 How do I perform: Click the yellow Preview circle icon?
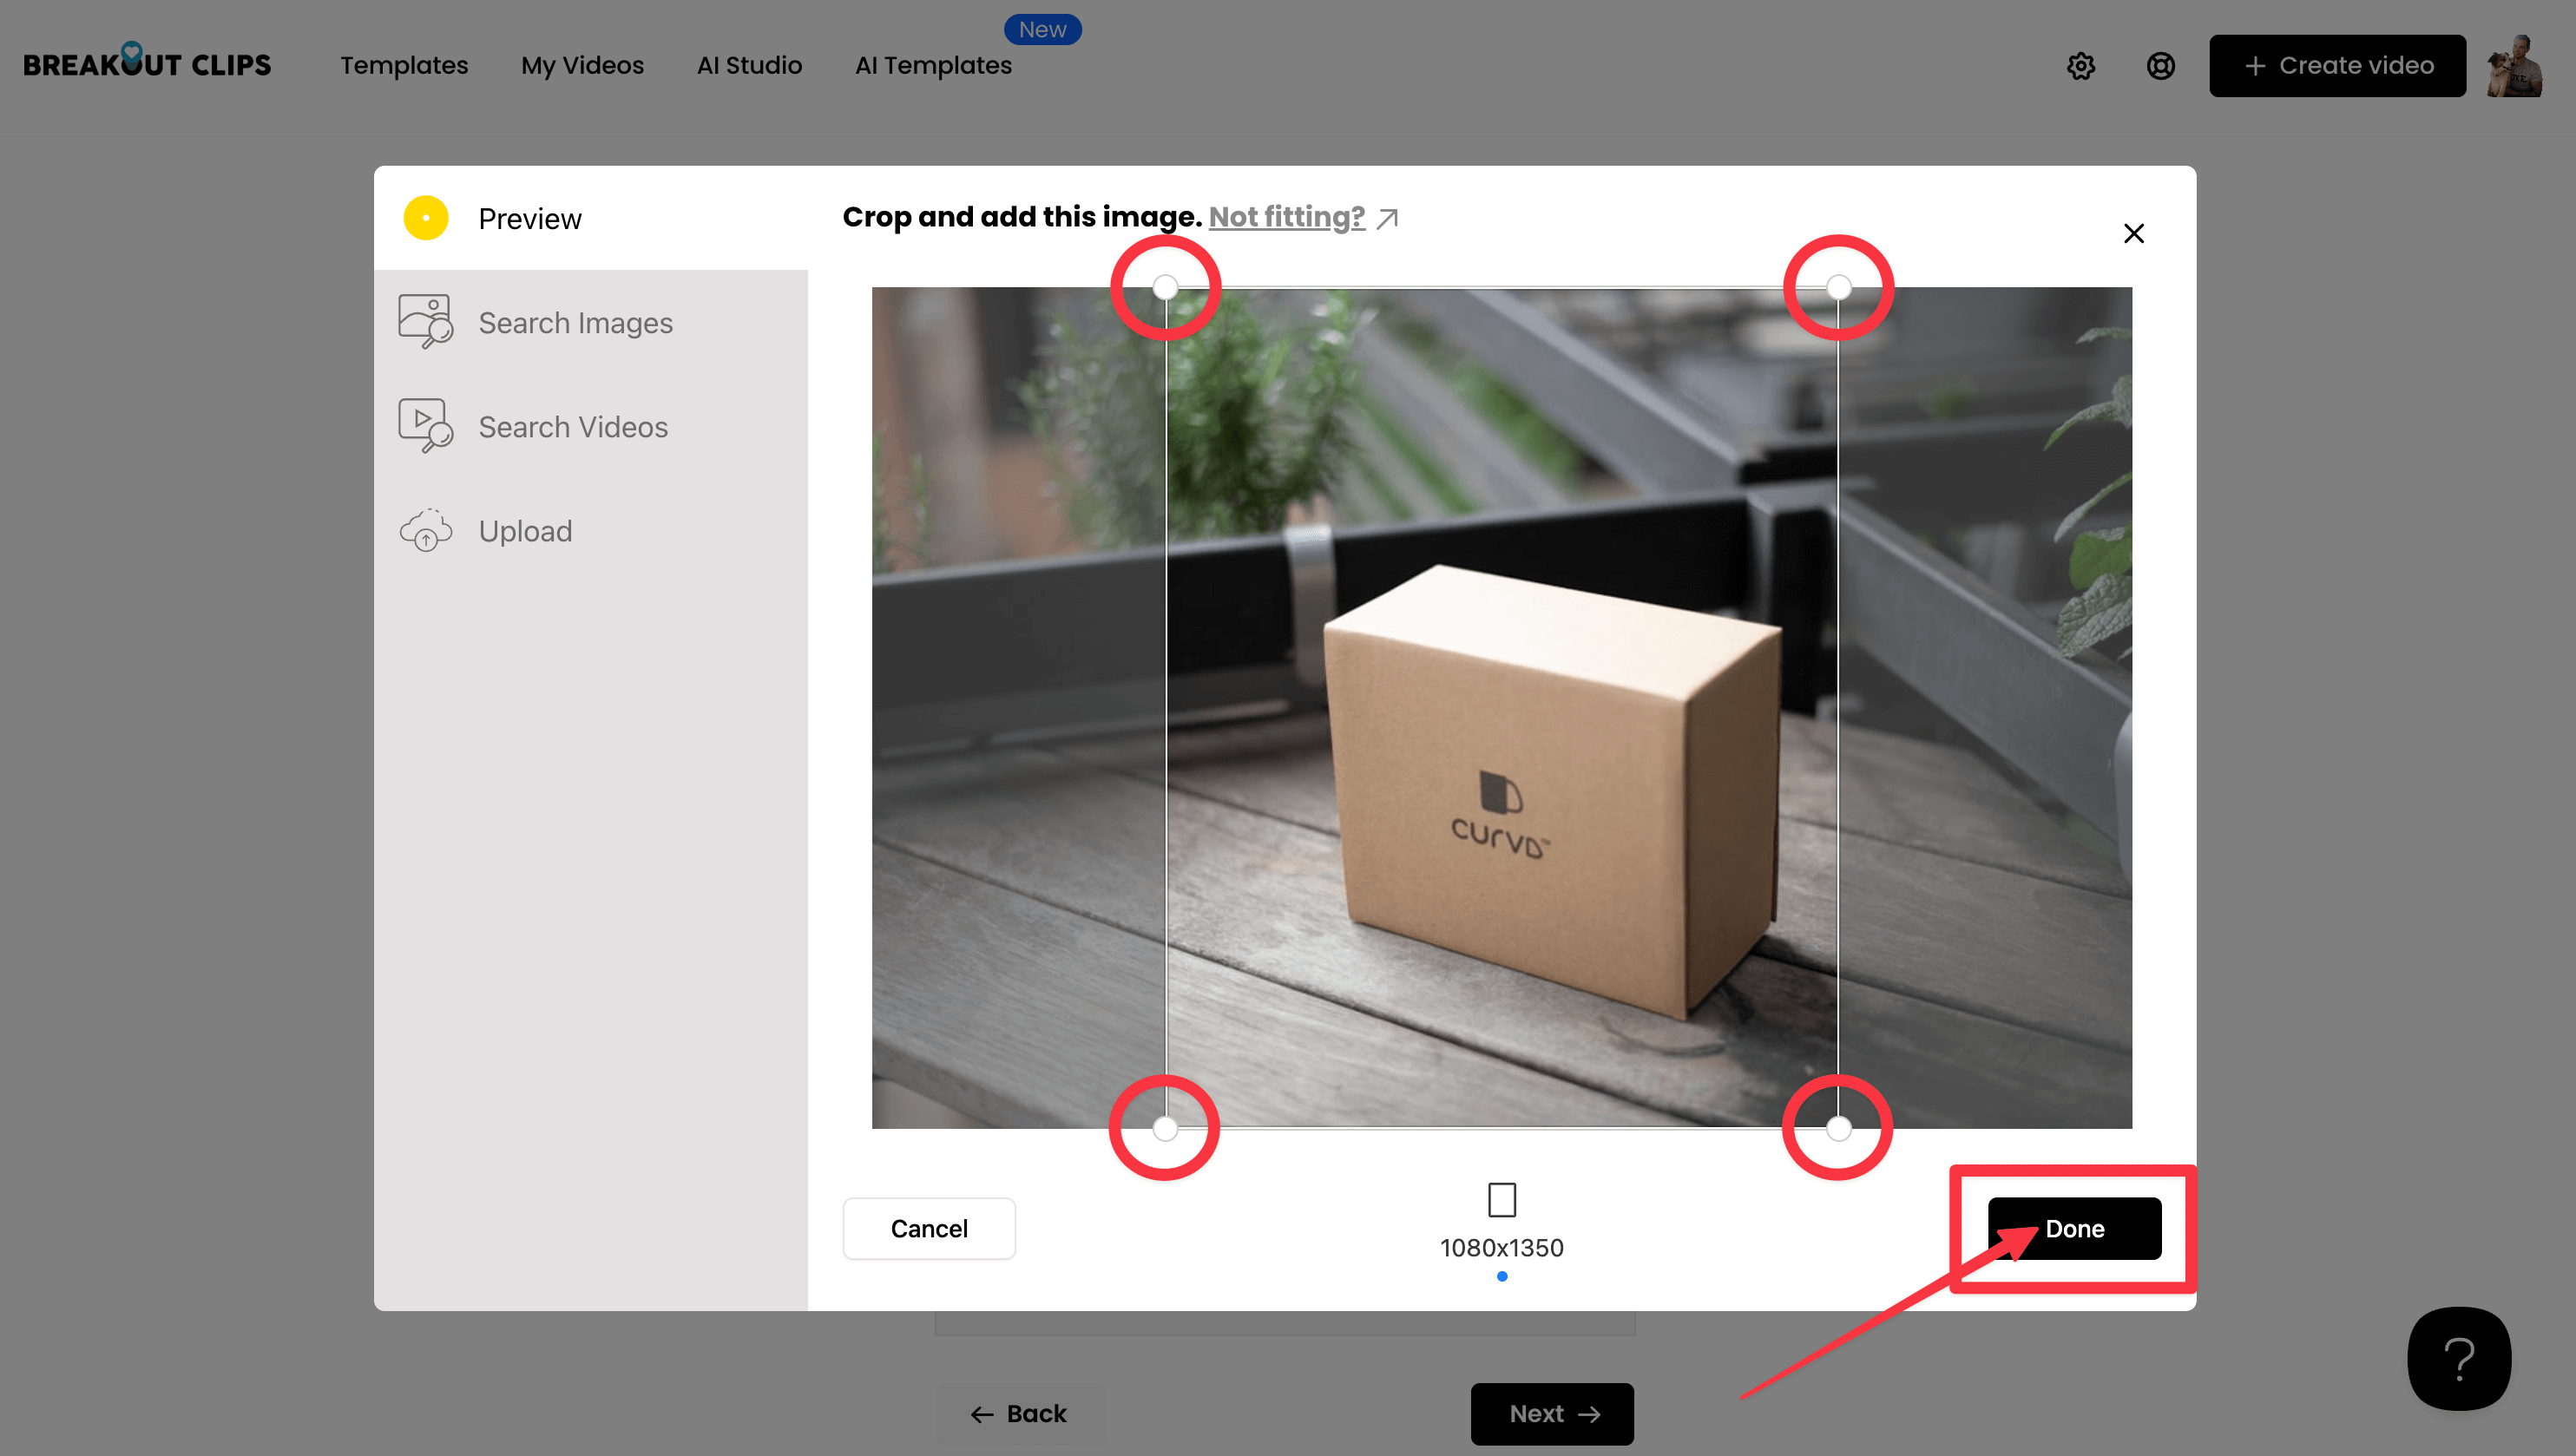click(426, 218)
